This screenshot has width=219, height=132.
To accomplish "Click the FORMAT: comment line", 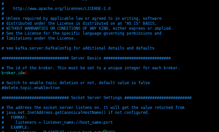I will 14,117.
